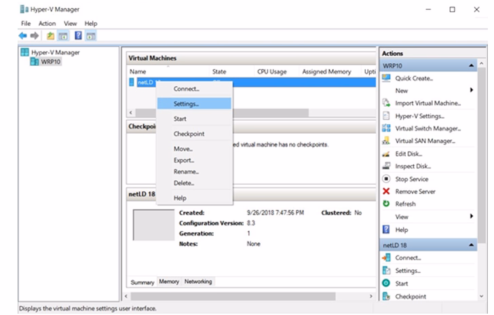The image size is (494, 315).
Task: Click Quick Create link in Actions
Action: (414, 78)
